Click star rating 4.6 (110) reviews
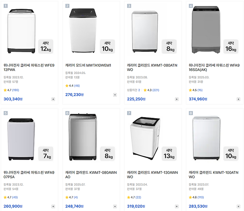Screen dimensions: 244x211 pos(197,197)
